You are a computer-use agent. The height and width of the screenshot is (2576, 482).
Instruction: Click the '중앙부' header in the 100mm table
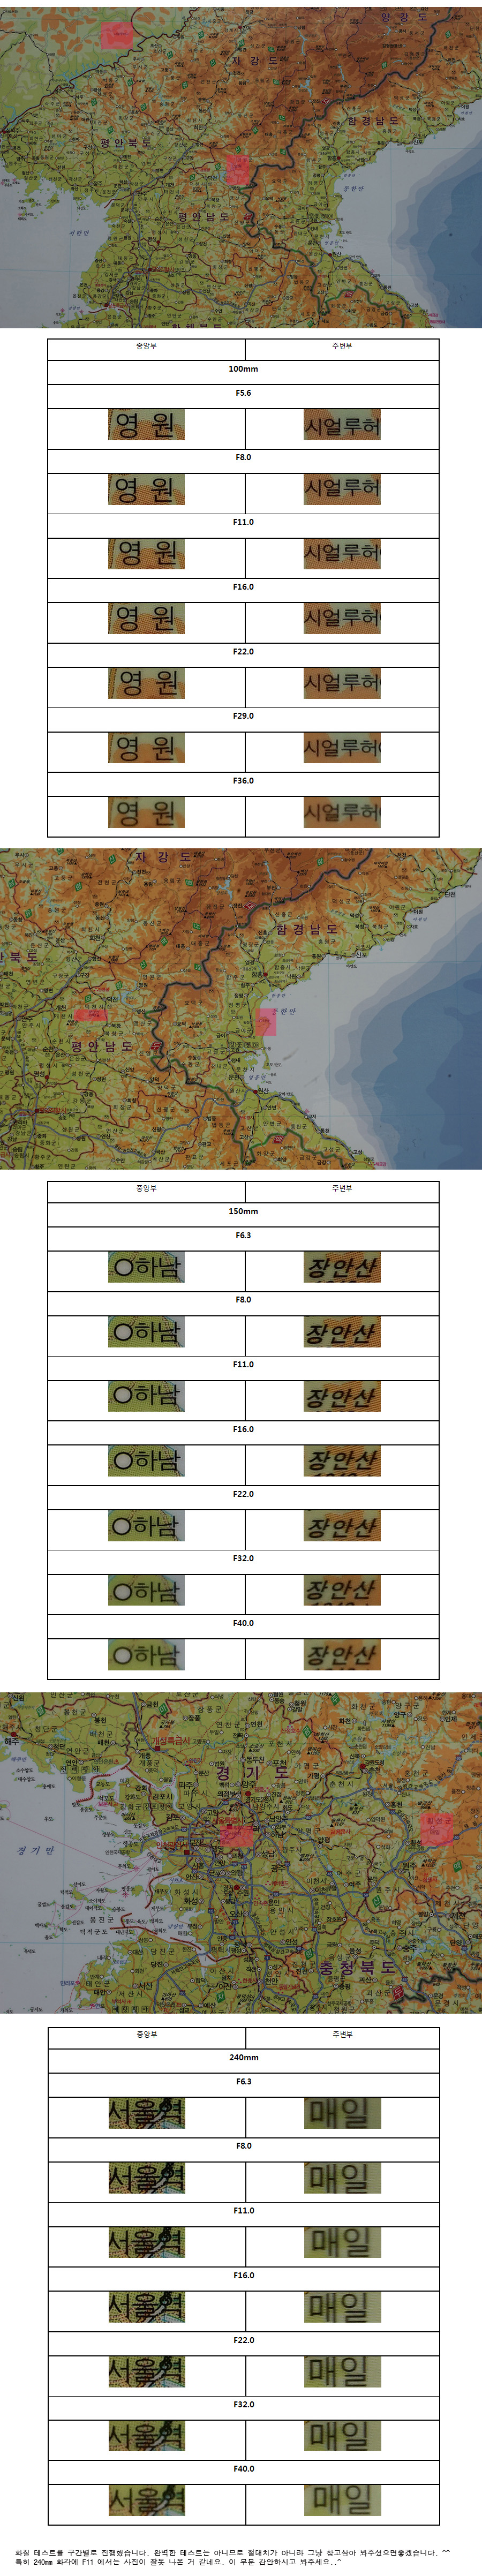[x=146, y=346]
